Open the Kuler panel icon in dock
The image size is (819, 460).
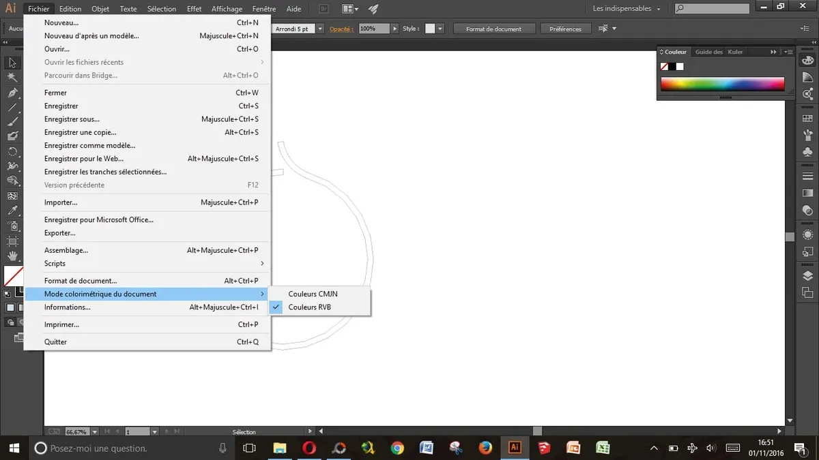(x=808, y=94)
